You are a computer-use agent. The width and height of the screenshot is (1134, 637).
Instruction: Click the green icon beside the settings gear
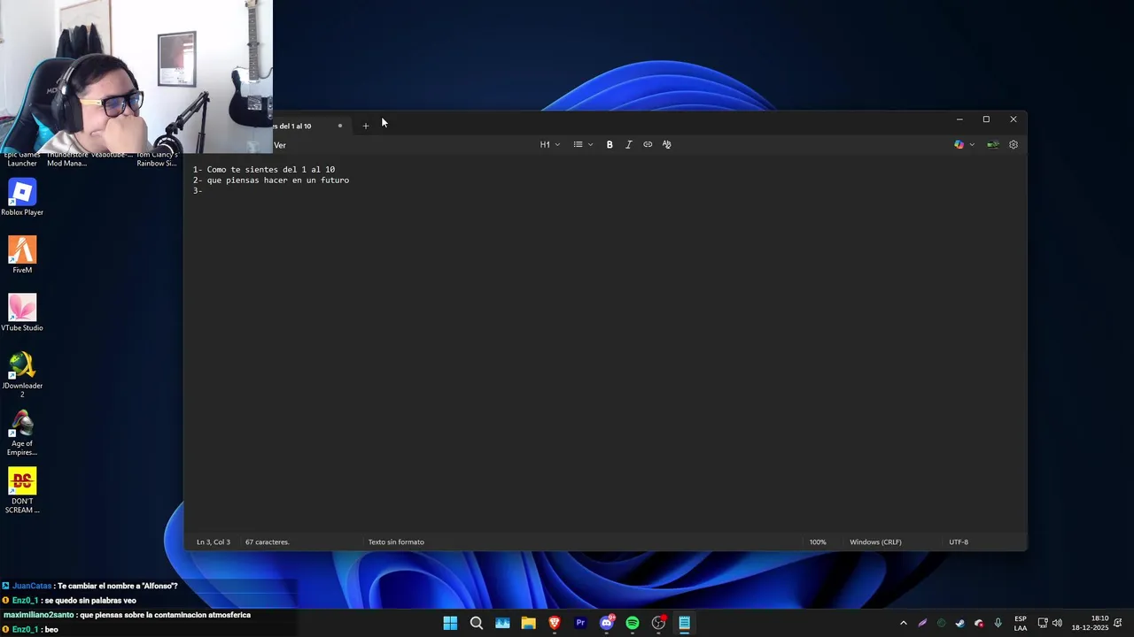pyautogui.click(x=992, y=144)
